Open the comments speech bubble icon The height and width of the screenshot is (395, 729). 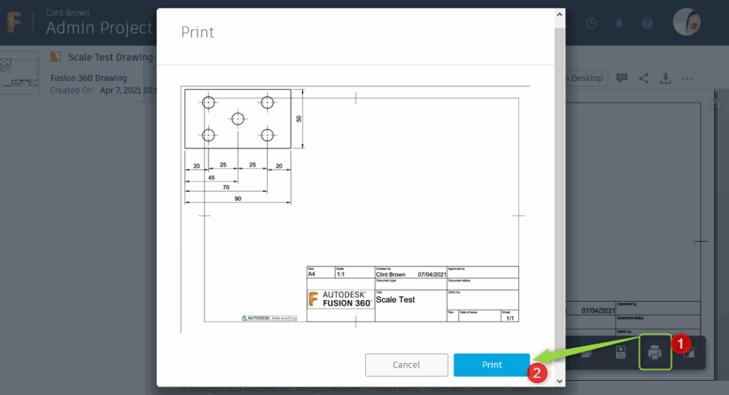622,78
